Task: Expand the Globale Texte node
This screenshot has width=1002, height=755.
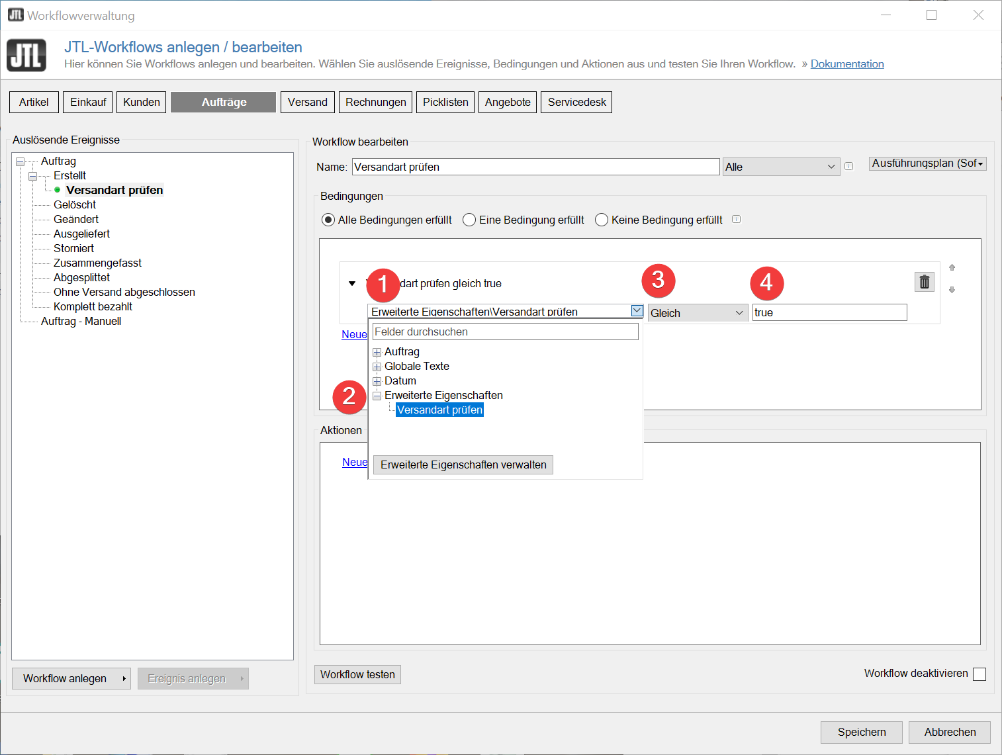Action: tap(377, 367)
